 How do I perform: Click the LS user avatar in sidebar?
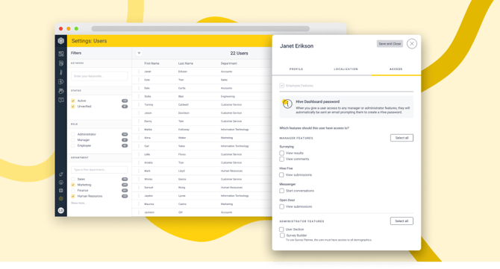[x=61, y=210]
